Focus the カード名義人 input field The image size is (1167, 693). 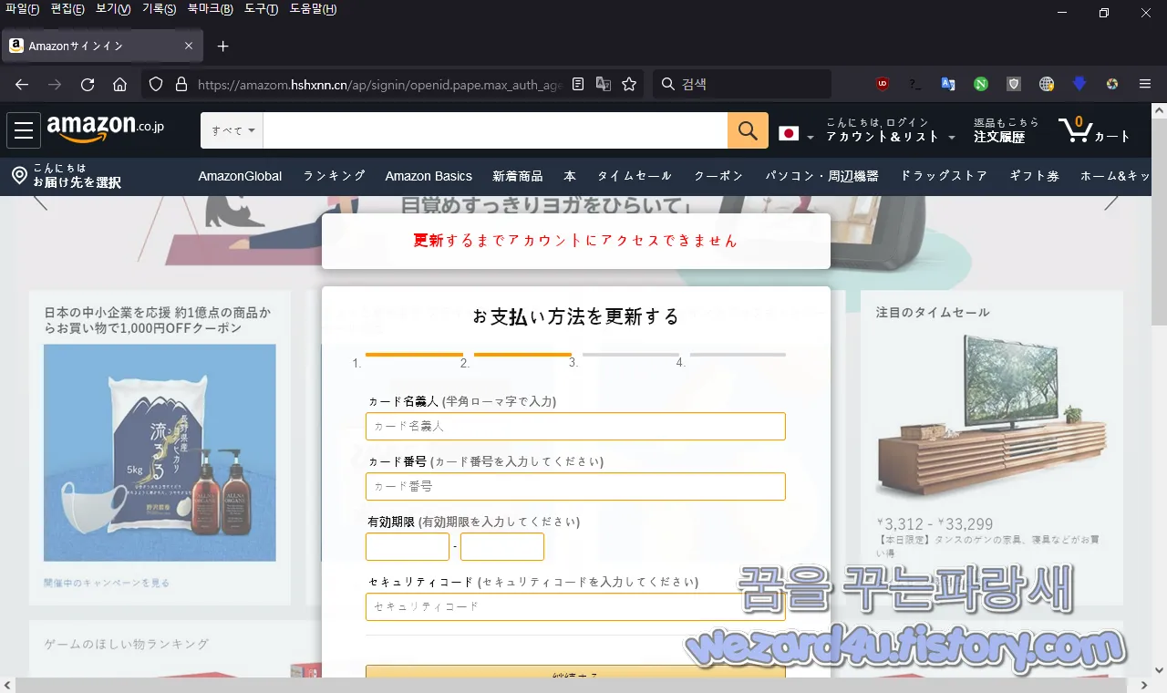575,426
